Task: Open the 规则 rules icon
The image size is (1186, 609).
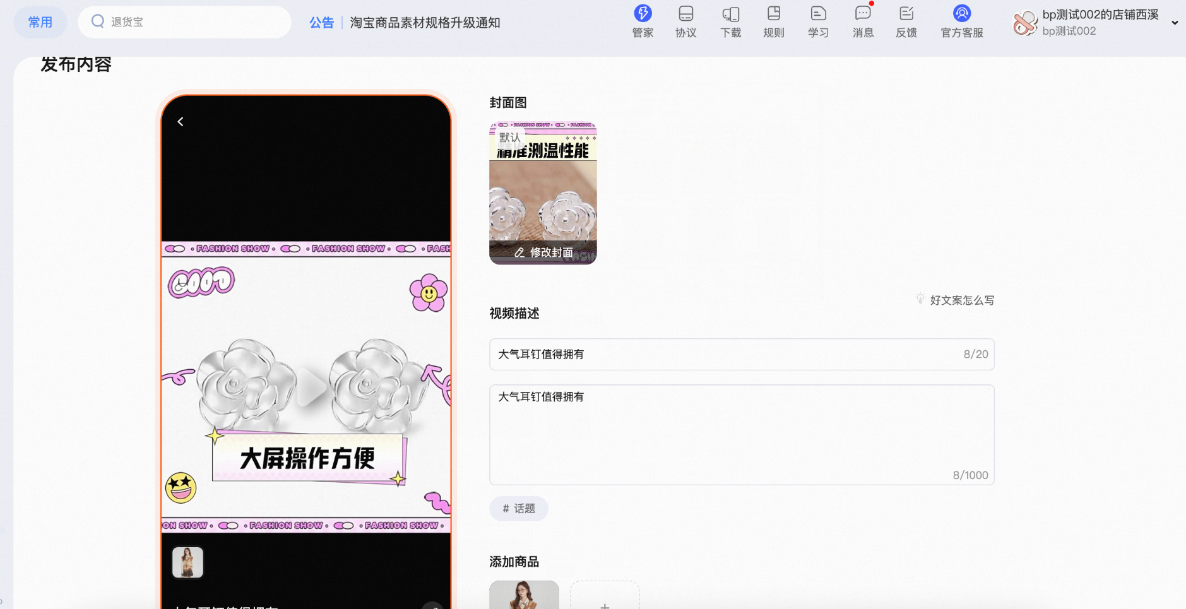Action: [773, 21]
